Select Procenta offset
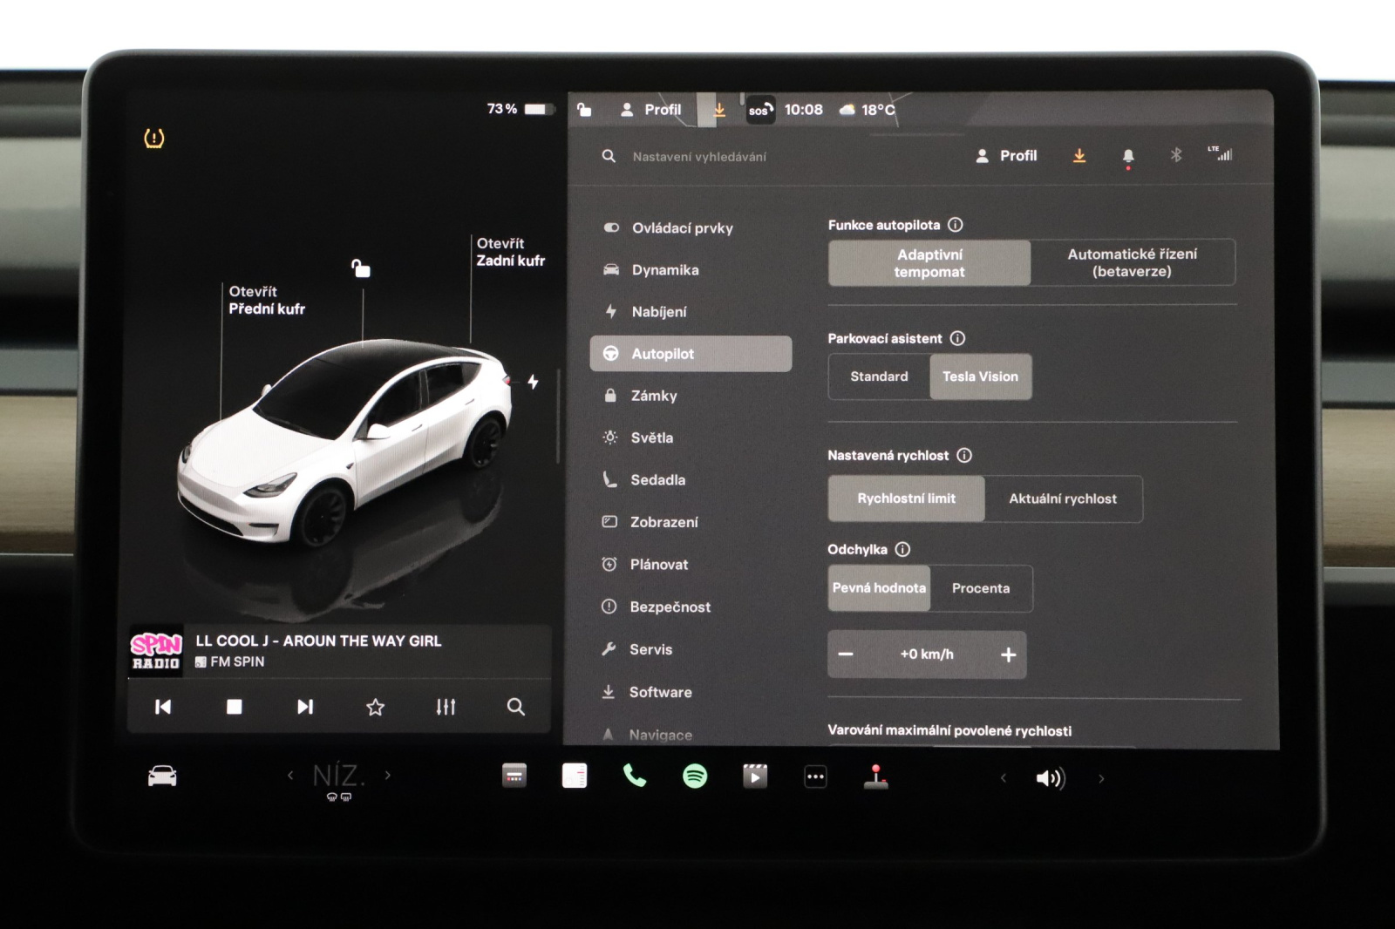The width and height of the screenshot is (1395, 929). (x=981, y=588)
